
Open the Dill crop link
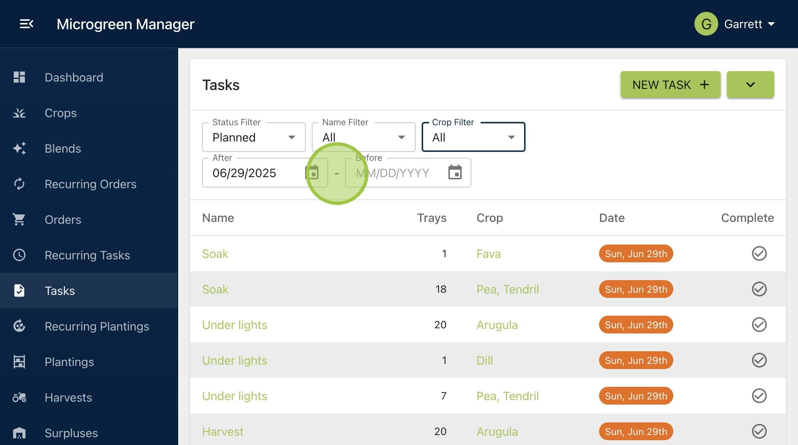tap(484, 360)
